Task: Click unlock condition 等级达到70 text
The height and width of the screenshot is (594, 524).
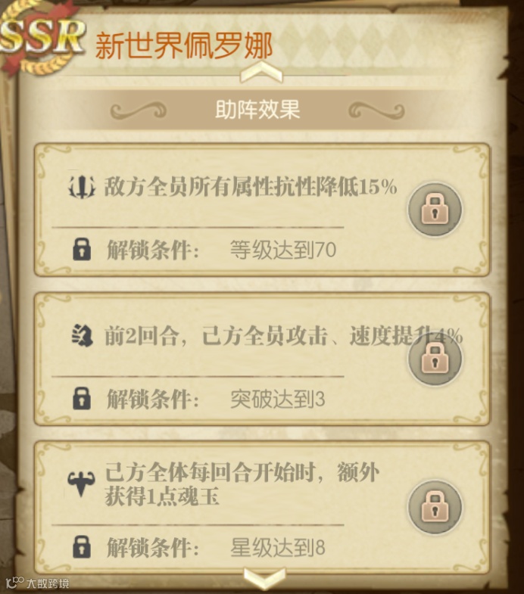Action: point(283,250)
